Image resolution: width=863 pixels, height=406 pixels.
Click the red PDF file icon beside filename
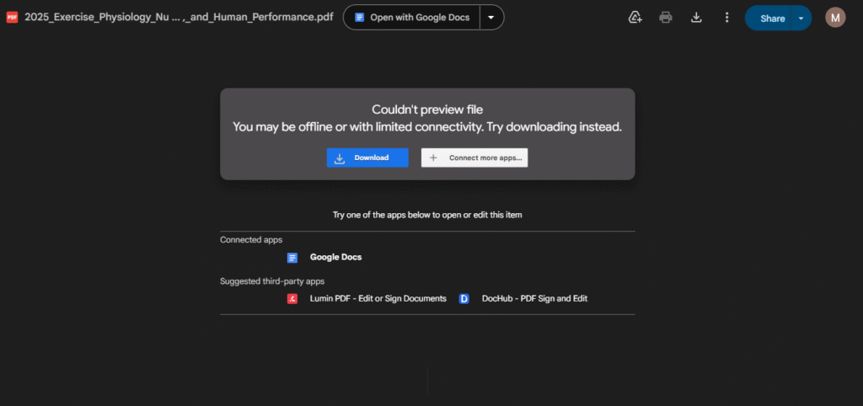click(x=12, y=17)
